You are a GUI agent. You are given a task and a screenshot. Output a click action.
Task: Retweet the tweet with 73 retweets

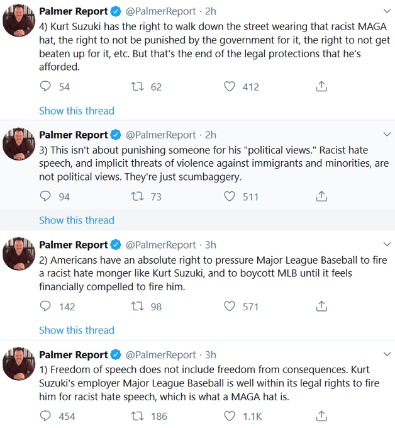point(137,196)
